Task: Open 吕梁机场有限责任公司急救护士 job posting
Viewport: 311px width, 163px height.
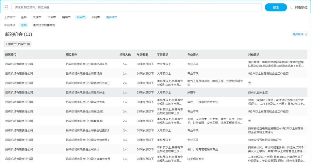Action: click(x=85, y=93)
